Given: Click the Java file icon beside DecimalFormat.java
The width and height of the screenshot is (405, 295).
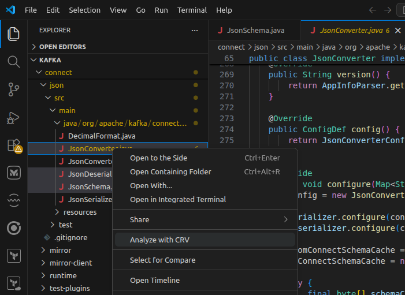Looking at the screenshot, I should pos(61,136).
